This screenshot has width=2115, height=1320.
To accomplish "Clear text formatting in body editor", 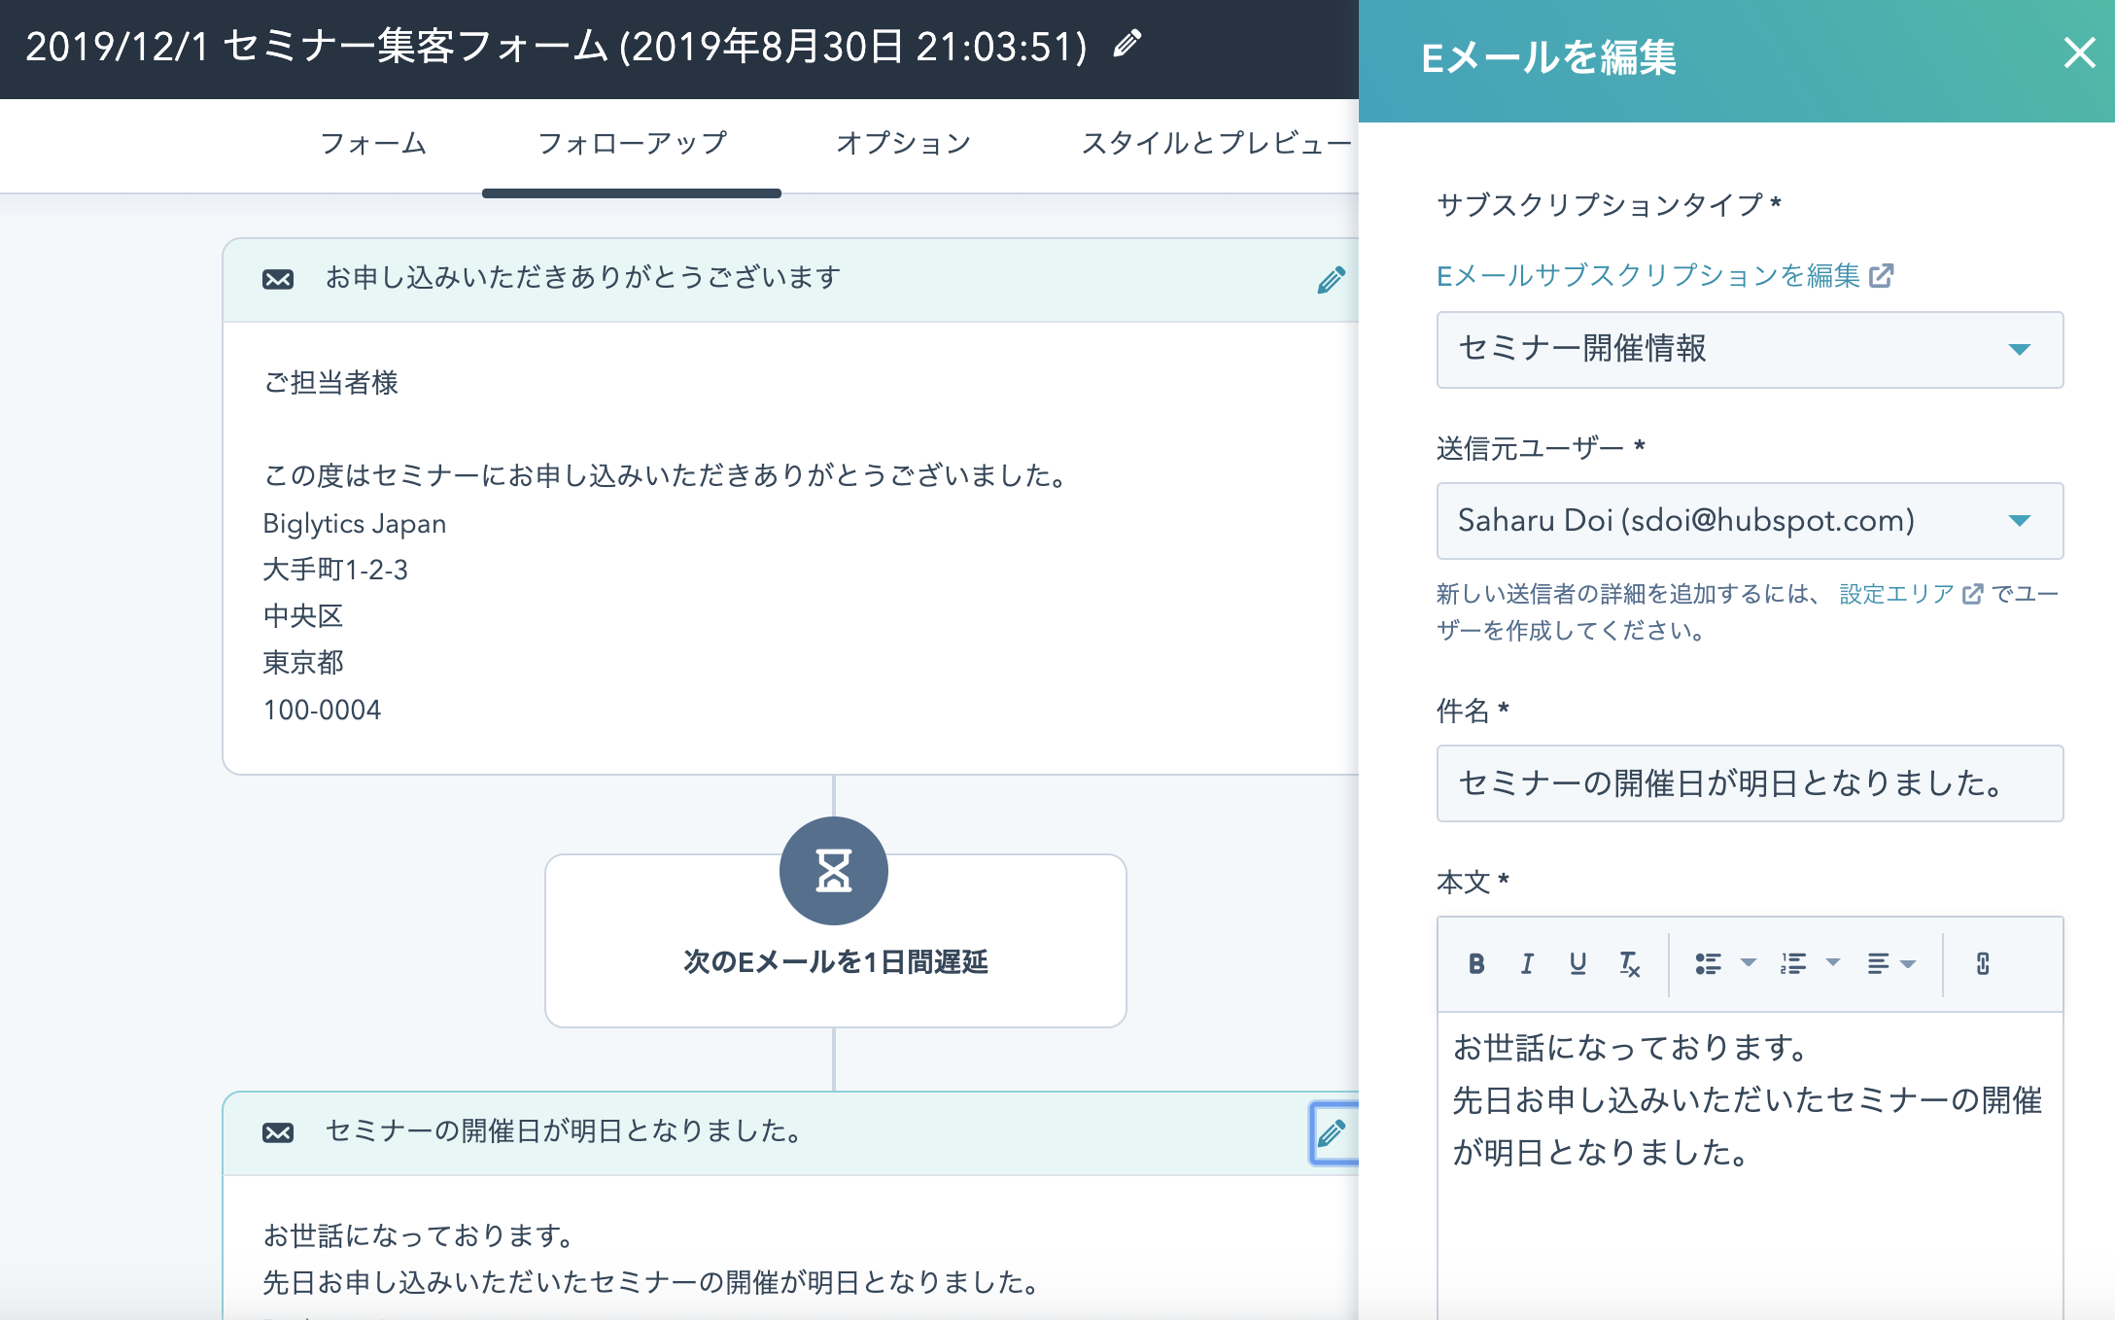I will pyautogui.click(x=1629, y=963).
